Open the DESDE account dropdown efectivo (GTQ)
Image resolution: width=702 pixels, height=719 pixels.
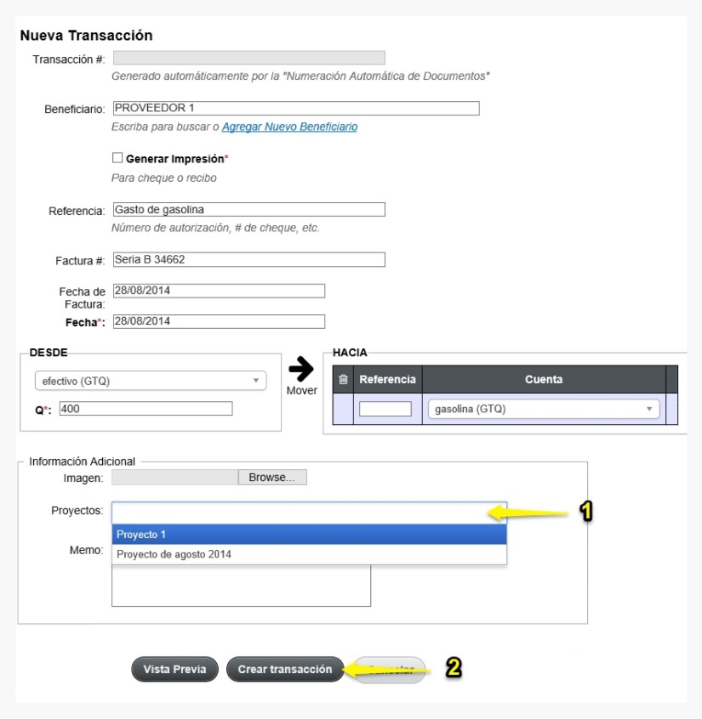click(151, 381)
